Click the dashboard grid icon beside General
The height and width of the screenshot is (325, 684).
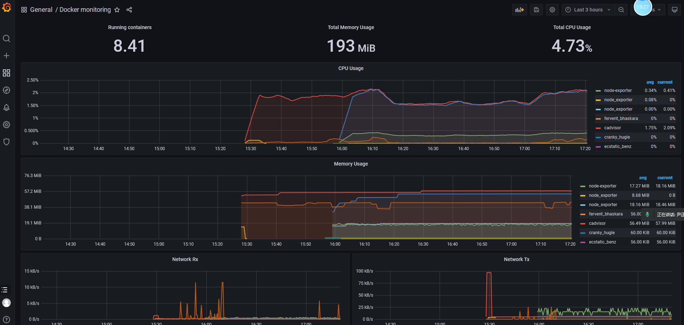pos(24,10)
